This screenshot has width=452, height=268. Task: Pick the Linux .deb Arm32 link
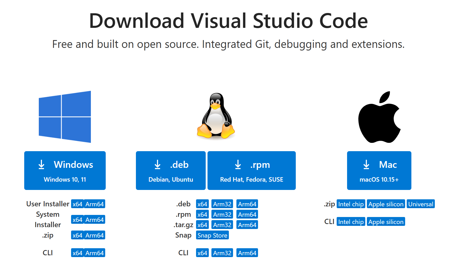222,204
